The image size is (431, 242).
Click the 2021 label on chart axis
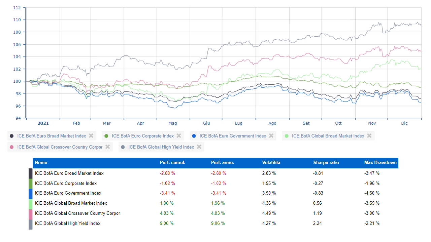[x=43, y=123]
